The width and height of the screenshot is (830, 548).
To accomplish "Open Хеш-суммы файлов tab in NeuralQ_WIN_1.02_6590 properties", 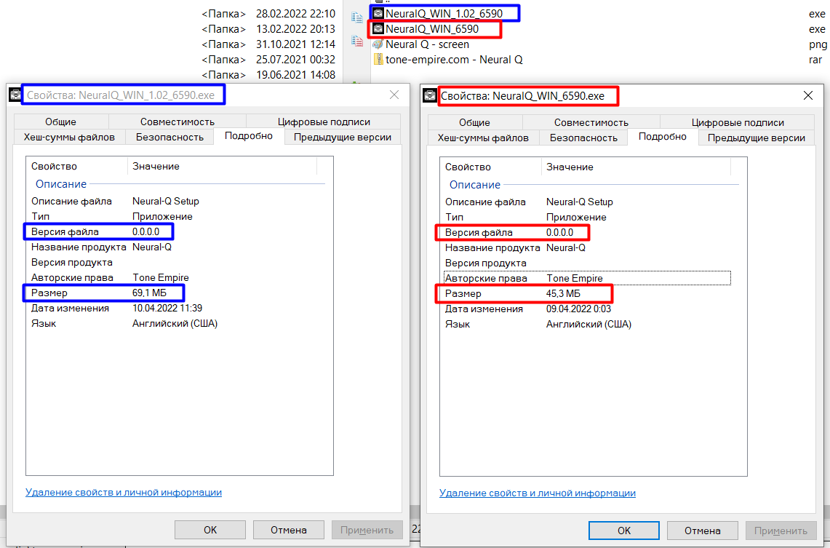I will tap(69, 137).
